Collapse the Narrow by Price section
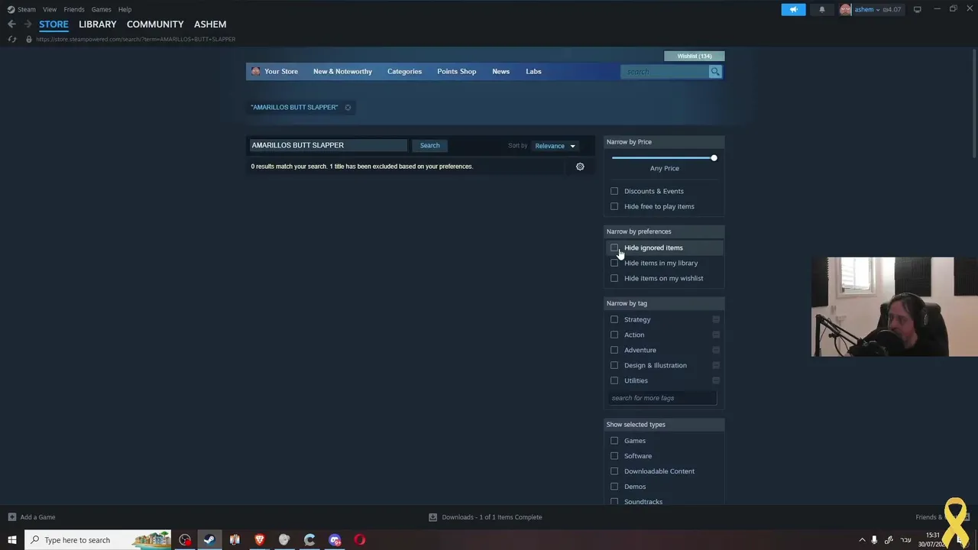Screen dimensions: 978x550 click(664, 142)
